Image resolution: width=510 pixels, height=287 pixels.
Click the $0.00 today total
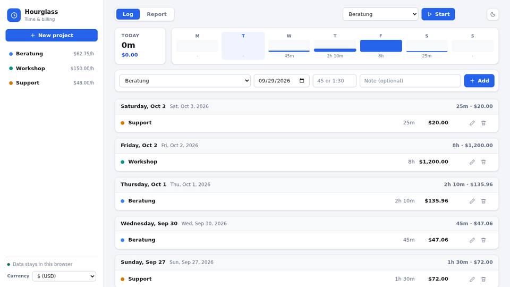coord(130,55)
